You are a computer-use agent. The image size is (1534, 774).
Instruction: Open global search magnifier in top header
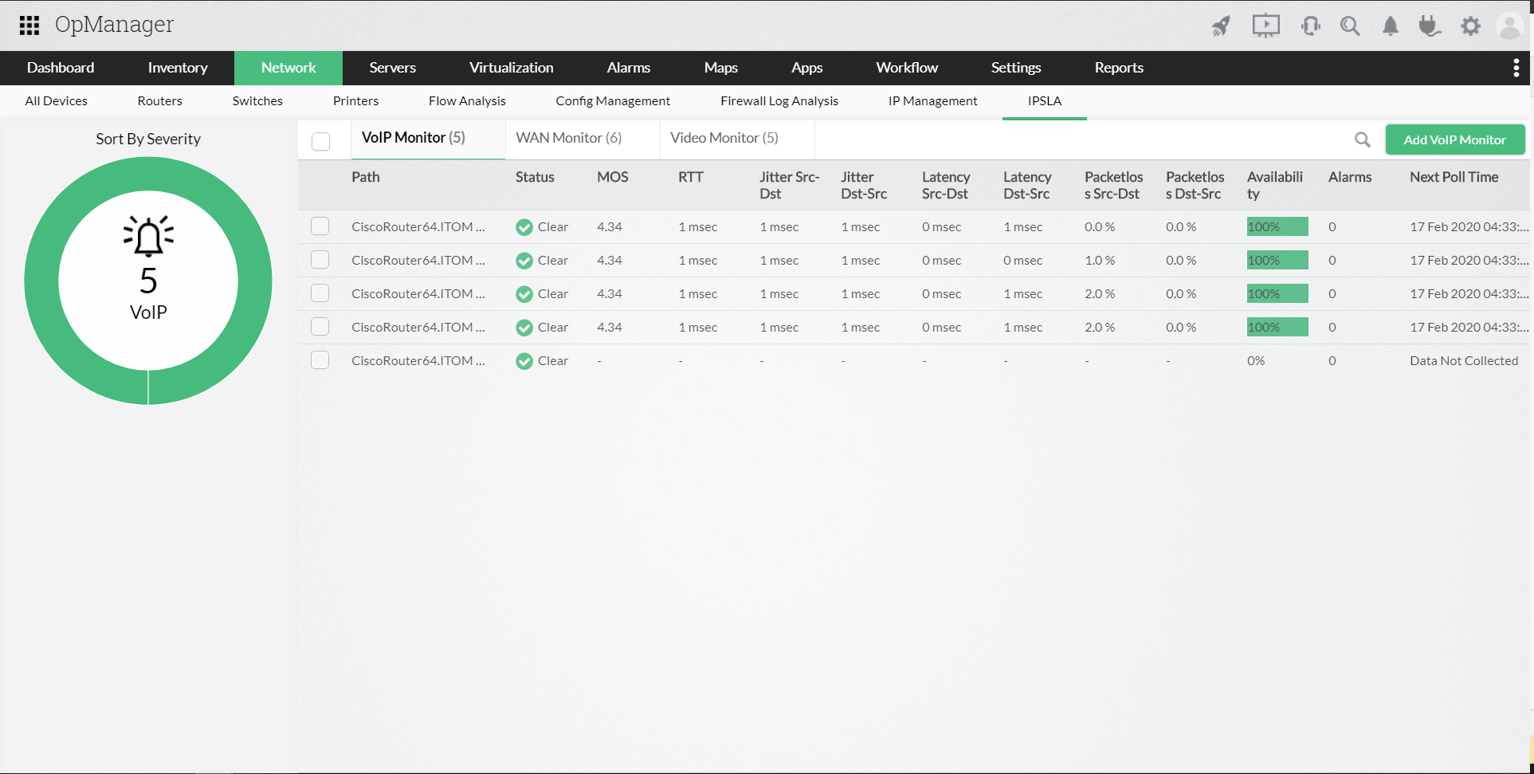click(x=1350, y=26)
